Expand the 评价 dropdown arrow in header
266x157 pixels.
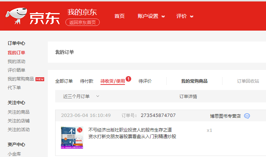tap(192, 16)
